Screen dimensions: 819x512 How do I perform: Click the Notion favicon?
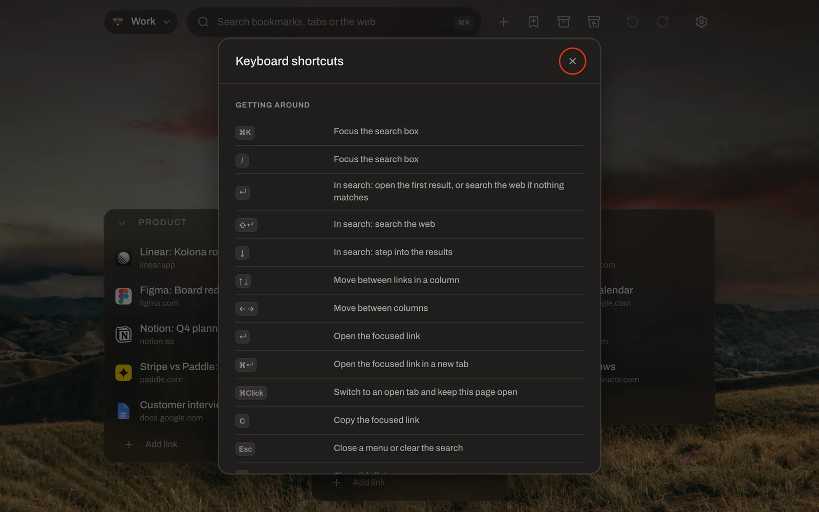click(x=123, y=334)
